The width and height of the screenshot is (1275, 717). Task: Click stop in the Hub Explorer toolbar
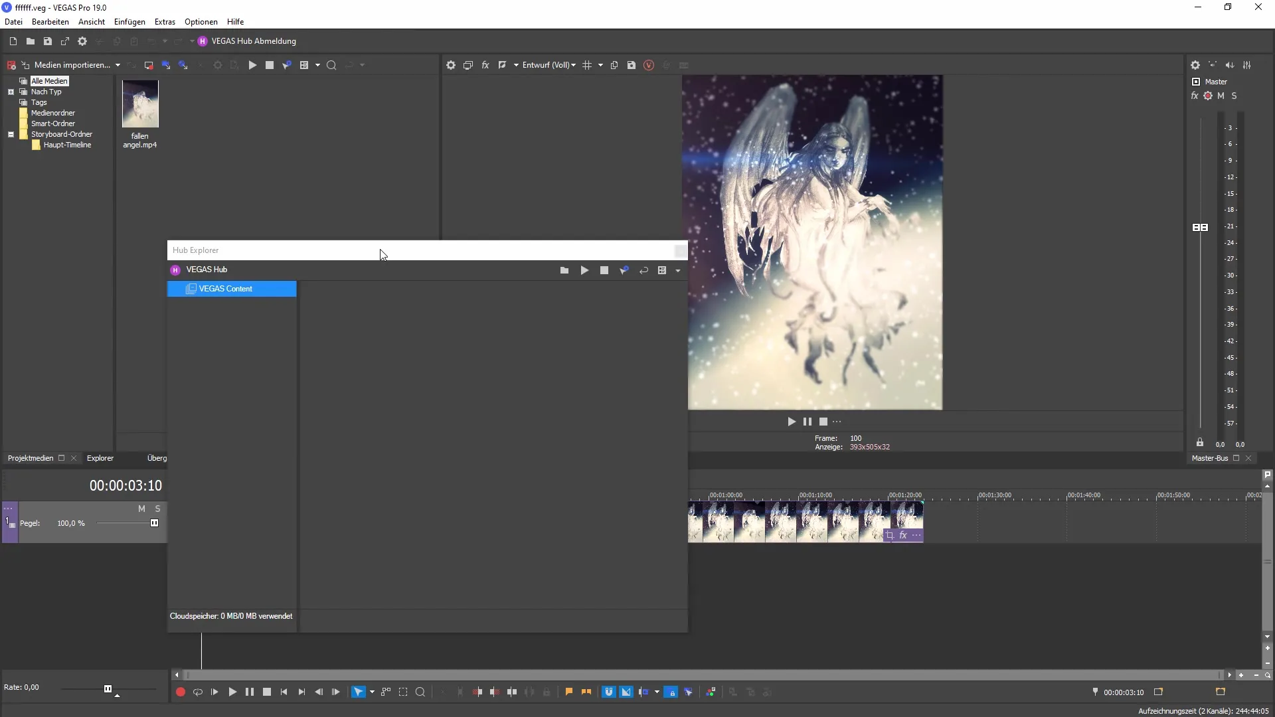click(x=604, y=270)
